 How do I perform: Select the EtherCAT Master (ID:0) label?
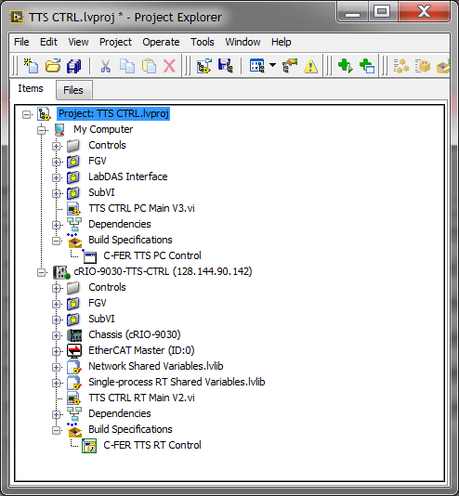tap(141, 351)
